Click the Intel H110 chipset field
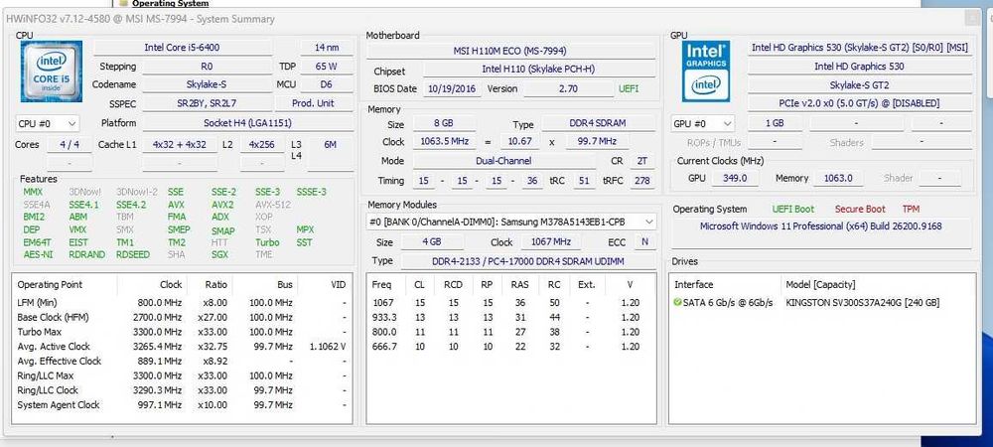Viewport: 993px width, 447px height. (538, 69)
